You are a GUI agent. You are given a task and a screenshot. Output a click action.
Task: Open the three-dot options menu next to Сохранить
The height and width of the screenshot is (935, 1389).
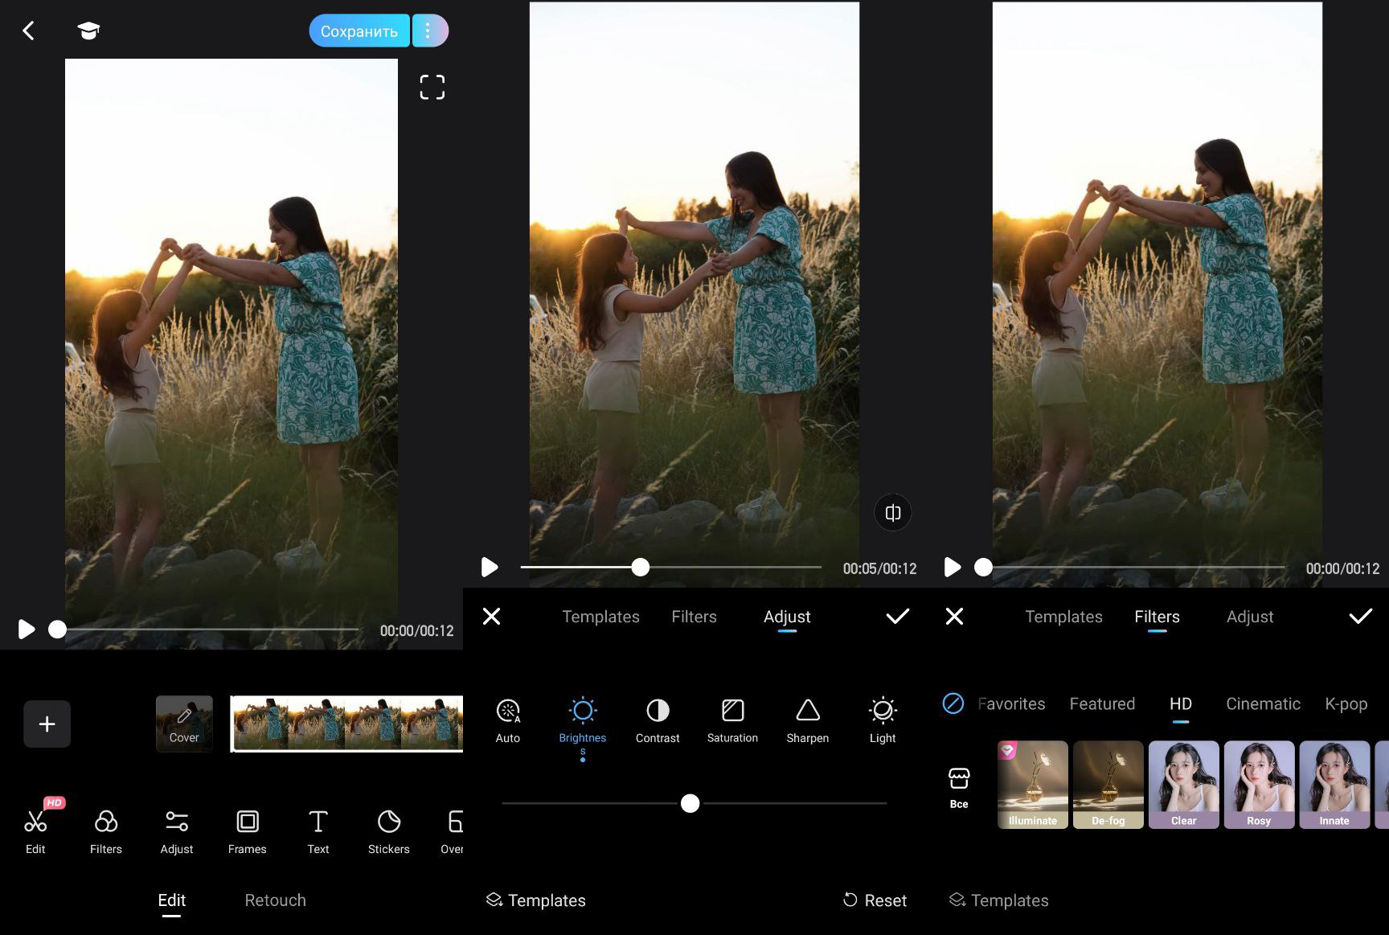pos(429,31)
